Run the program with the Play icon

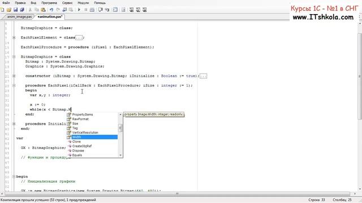[x=79, y=10]
